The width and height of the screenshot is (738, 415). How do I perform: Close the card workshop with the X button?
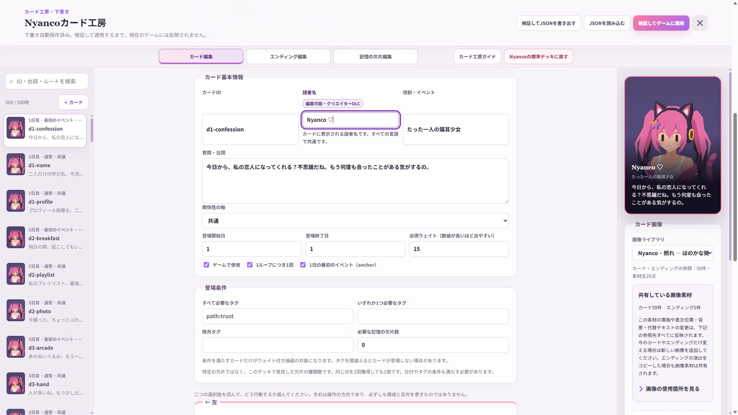[700, 23]
